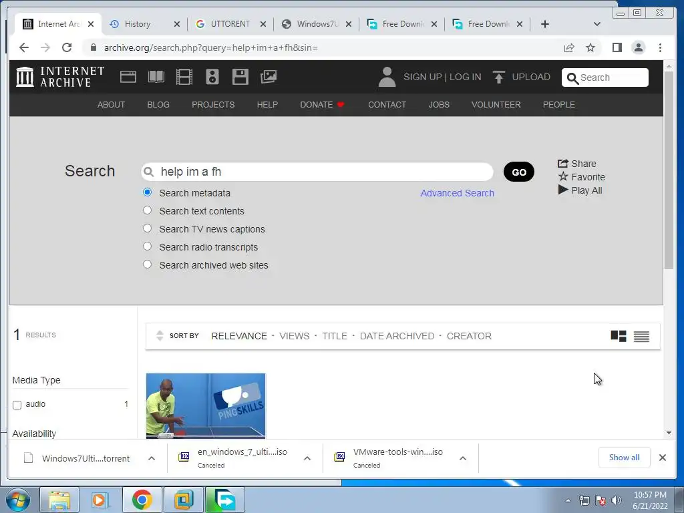Open the VOLUNTEER menu item

coord(496,105)
